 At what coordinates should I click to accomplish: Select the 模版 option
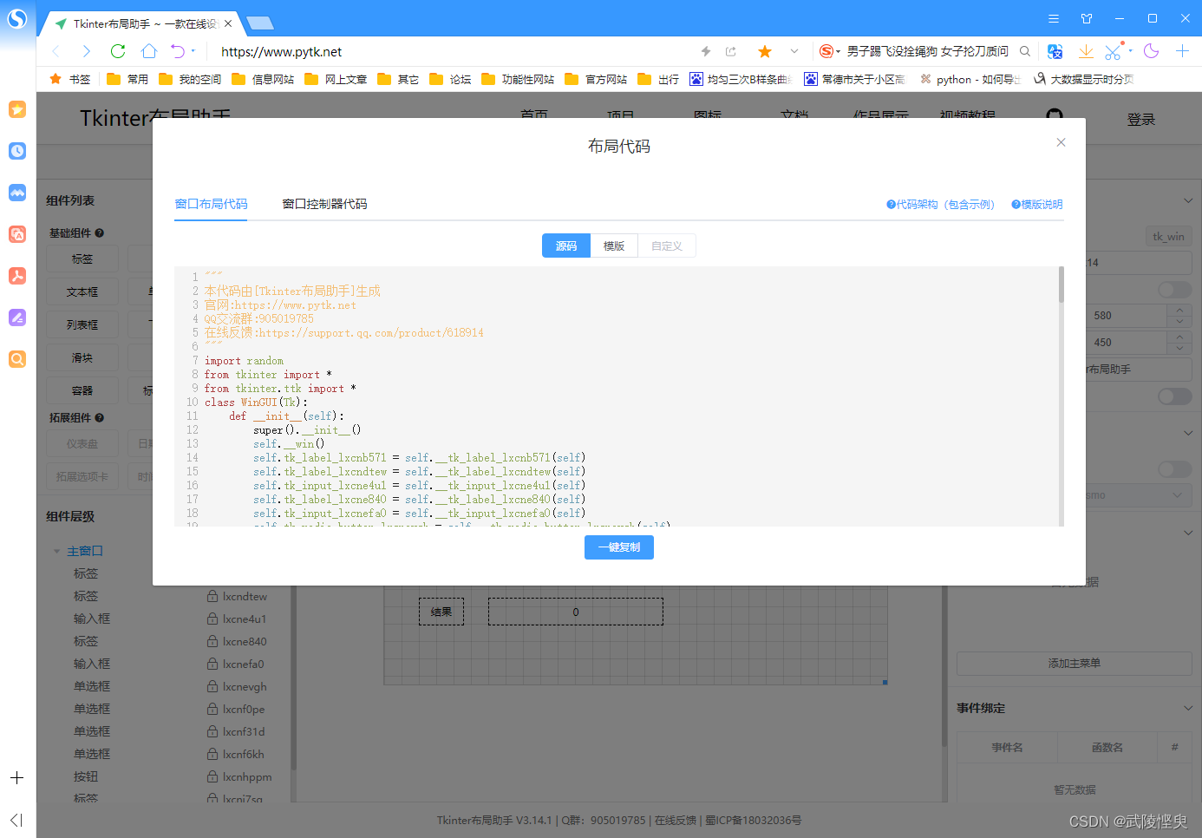click(614, 246)
